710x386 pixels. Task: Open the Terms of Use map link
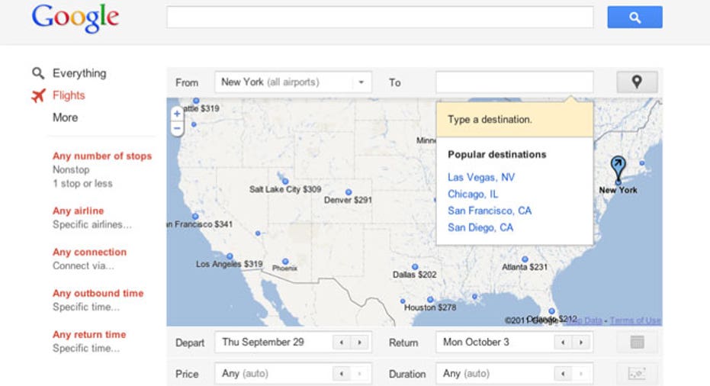click(x=635, y=320)
